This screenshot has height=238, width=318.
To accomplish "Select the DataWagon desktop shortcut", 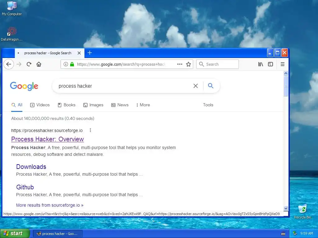I will click(11, 34).
